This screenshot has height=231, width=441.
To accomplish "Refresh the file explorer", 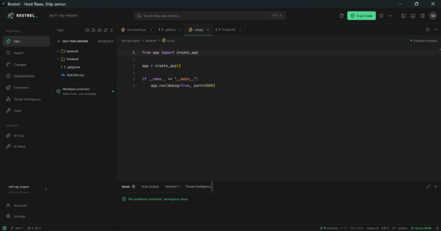I will point(106,30).
